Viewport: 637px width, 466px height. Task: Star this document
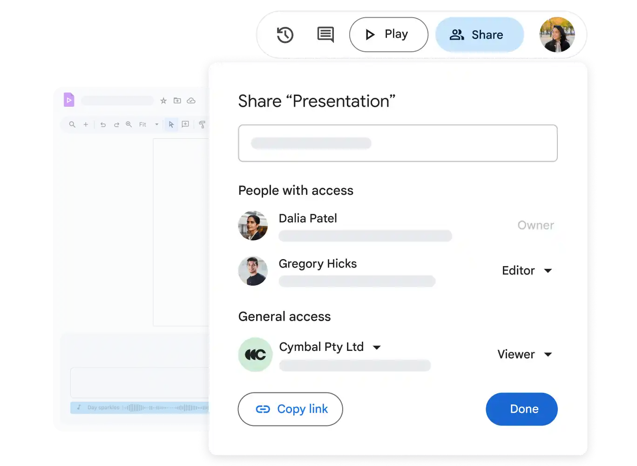pos(163,101)
